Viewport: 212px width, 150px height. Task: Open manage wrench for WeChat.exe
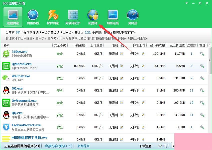point(202,78)
